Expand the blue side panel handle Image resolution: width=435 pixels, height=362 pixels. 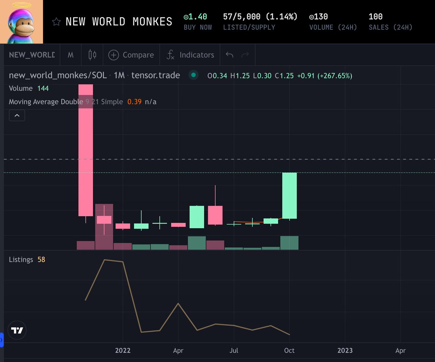(x=1, y=340)
